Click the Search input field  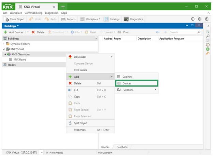tap(182, 32)
